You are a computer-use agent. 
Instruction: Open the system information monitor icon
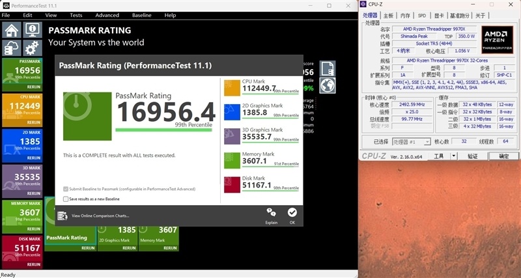tap(33, 30)
